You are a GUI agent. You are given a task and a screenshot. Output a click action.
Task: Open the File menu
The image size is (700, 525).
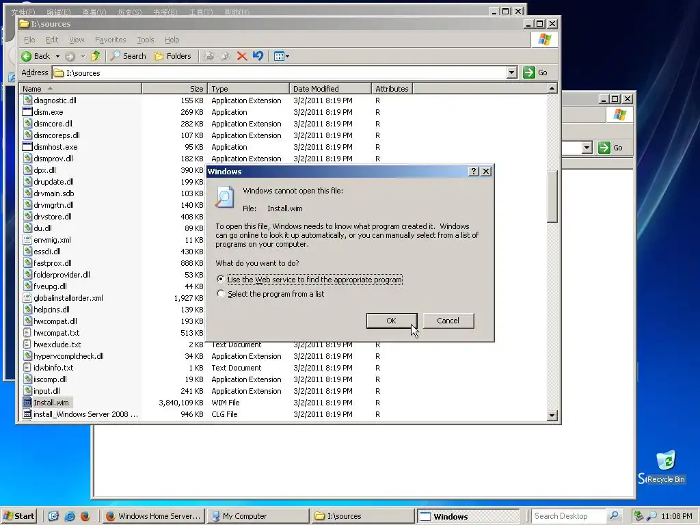click(x=29, y=40)
